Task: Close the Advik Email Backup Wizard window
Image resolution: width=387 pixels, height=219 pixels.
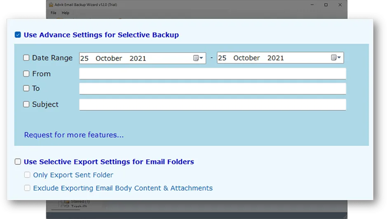Action: (340, 5)
